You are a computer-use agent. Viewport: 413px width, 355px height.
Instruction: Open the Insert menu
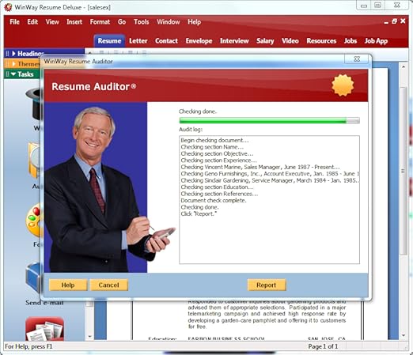(x=74, y=22)
